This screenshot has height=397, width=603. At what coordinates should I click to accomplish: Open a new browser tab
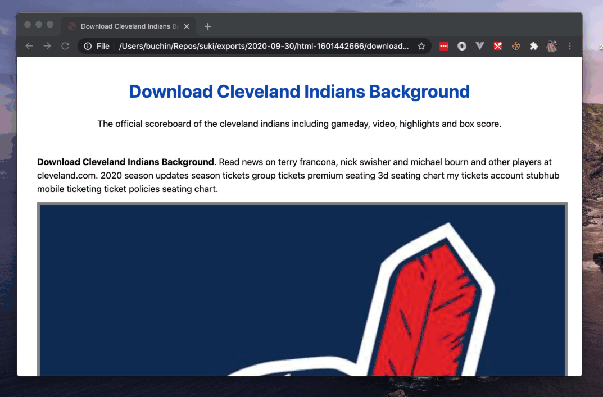point(208,26)
